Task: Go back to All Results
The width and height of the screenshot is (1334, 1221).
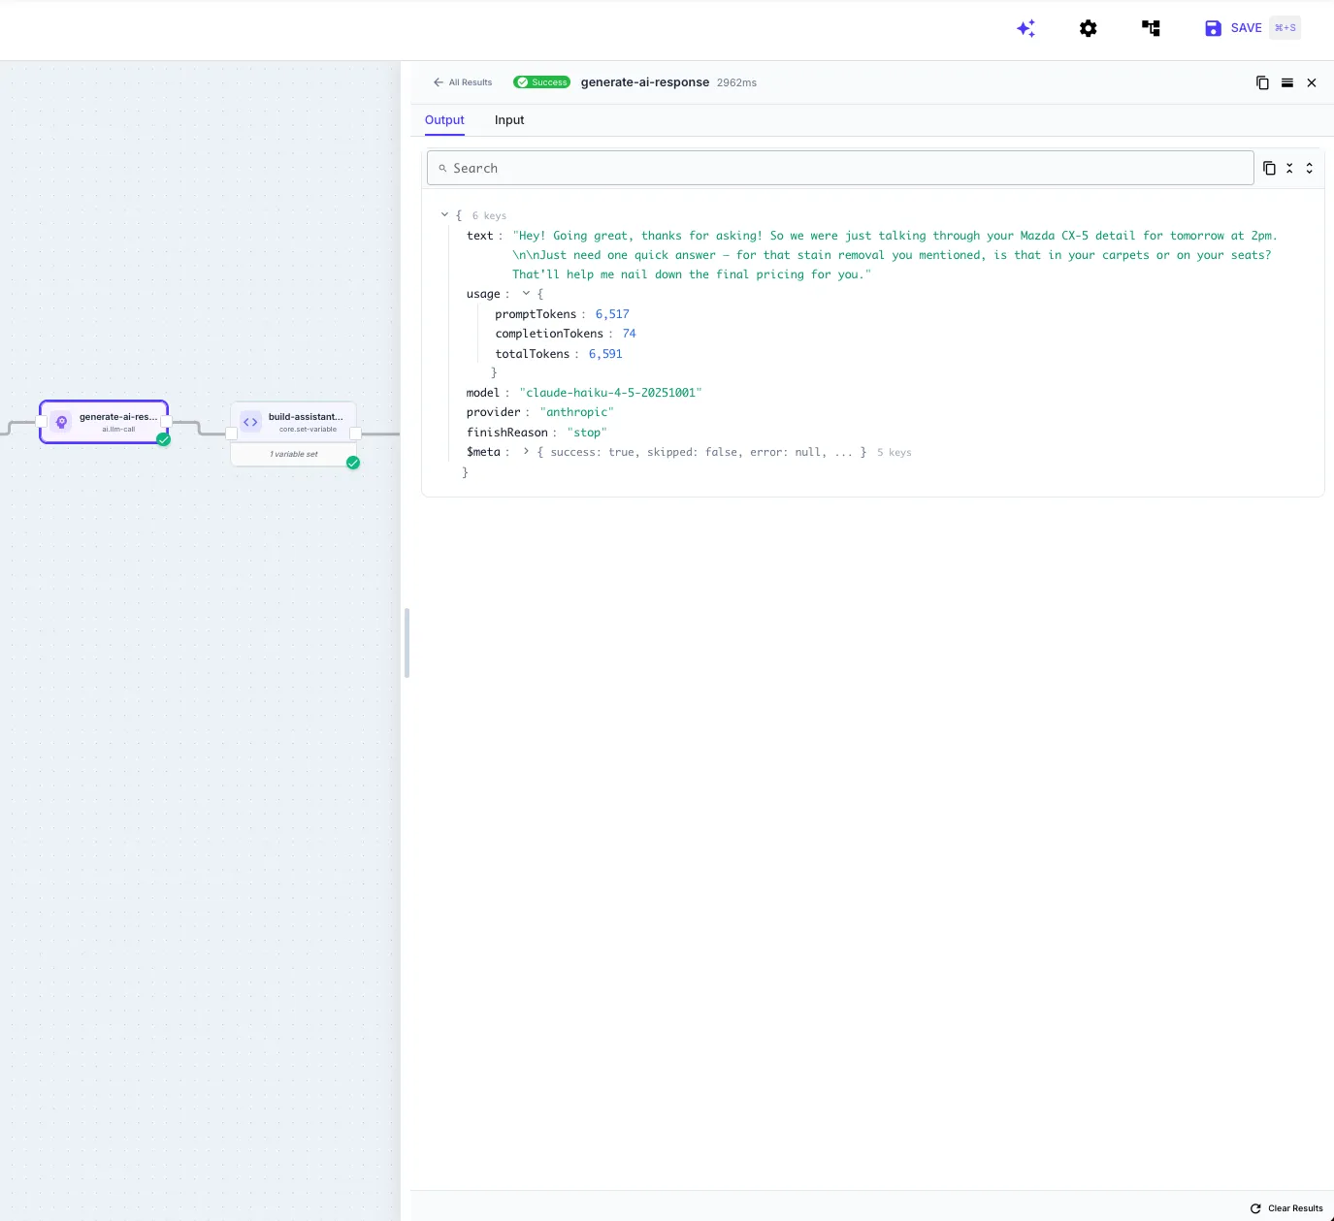Action: [x=463, y=82]
